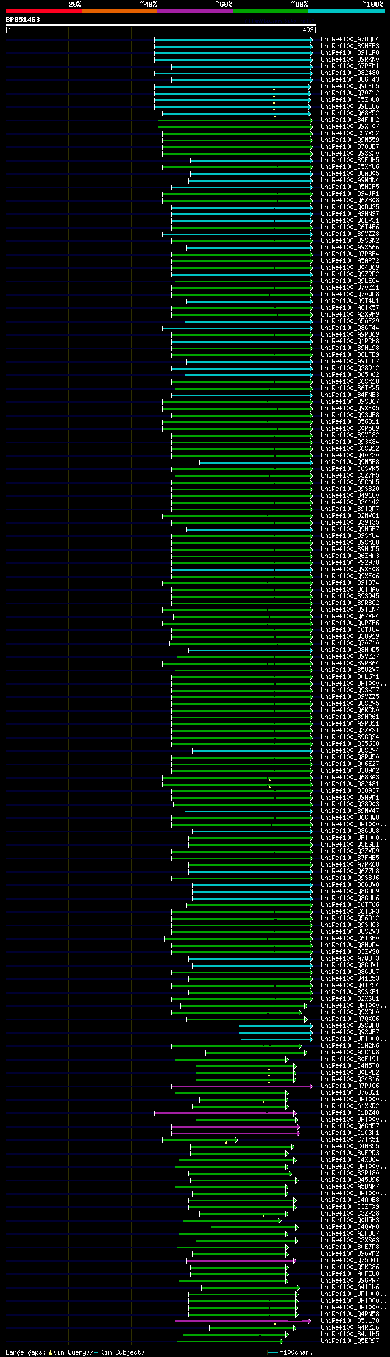Select the UniRef100_Q68Y52 label
This screenshot has width=390, height=1357.
click(350, 113)
